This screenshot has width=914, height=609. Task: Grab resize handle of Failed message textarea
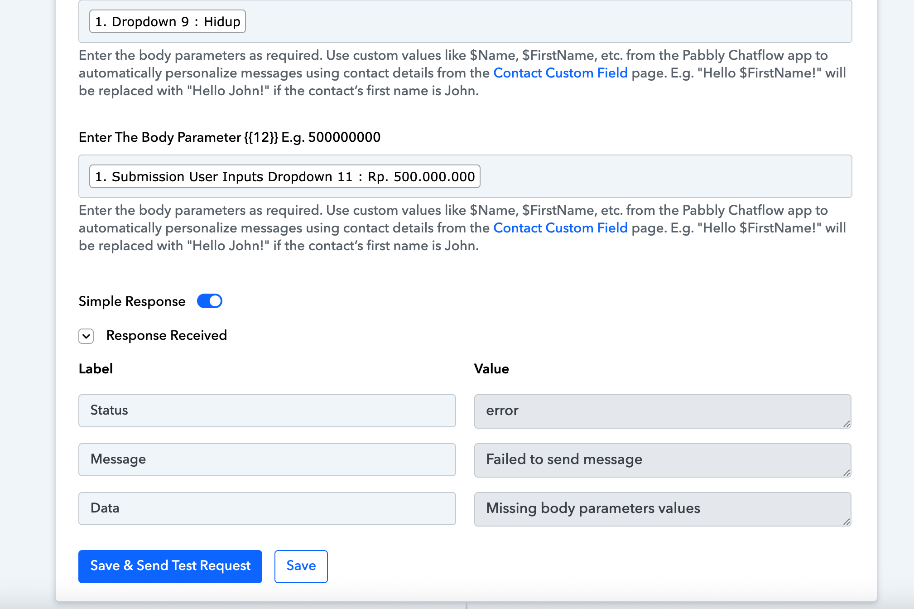847,473
